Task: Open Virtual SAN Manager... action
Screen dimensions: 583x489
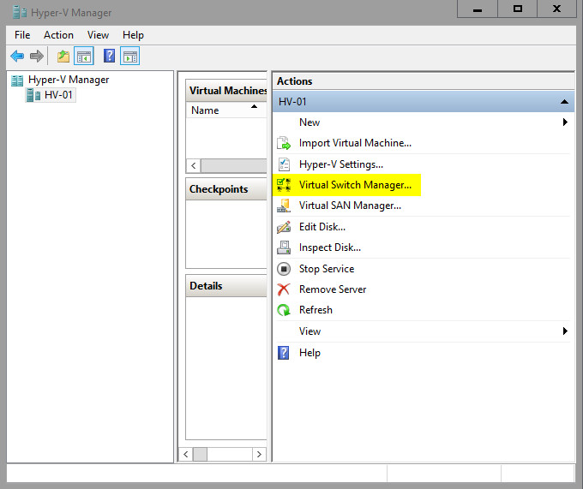Action: click(350, 206)
